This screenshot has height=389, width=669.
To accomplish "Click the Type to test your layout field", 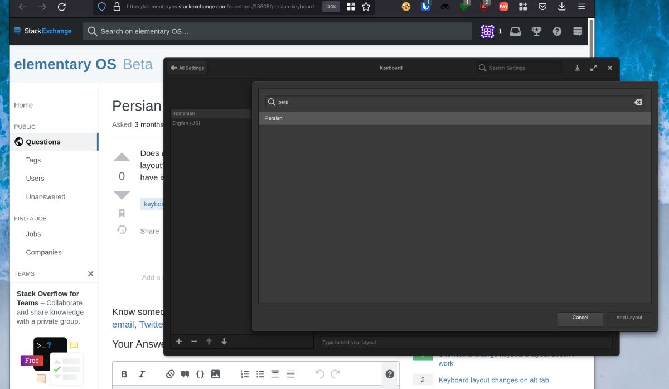I will point(466,343).
